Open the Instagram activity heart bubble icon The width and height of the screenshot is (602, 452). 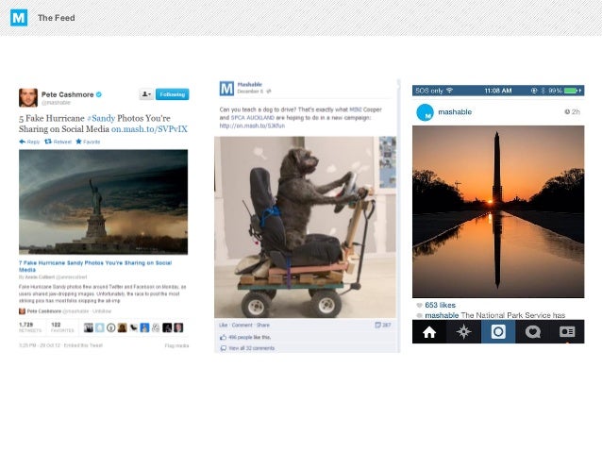[x=532, y=332]
